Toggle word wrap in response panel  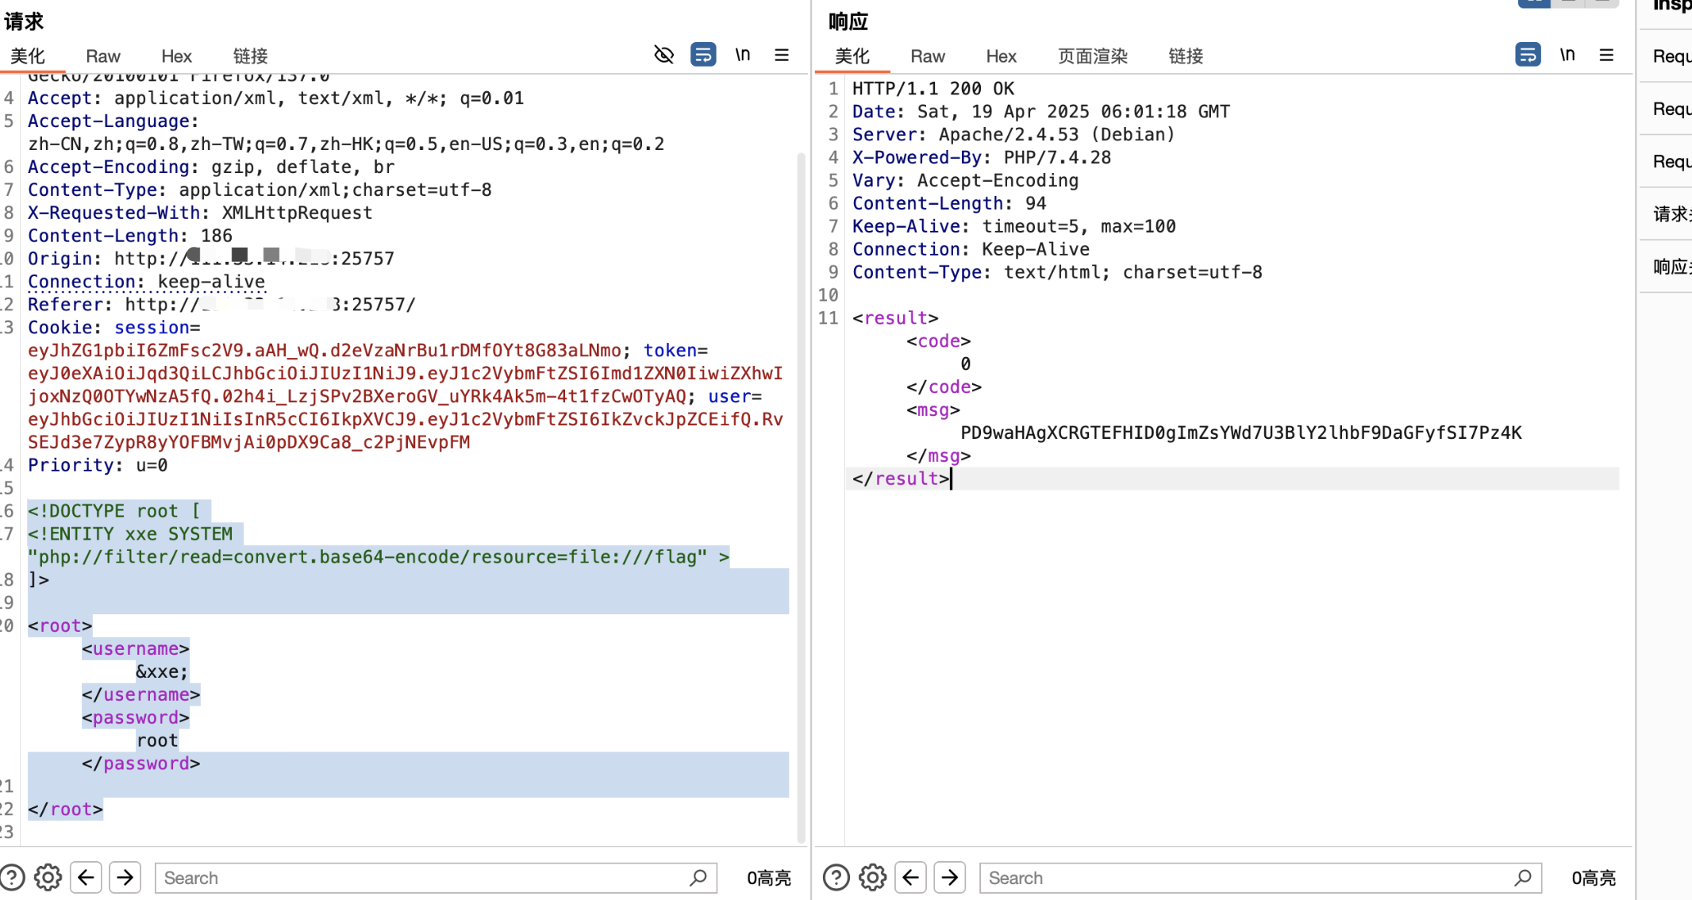coord(1528,55)
